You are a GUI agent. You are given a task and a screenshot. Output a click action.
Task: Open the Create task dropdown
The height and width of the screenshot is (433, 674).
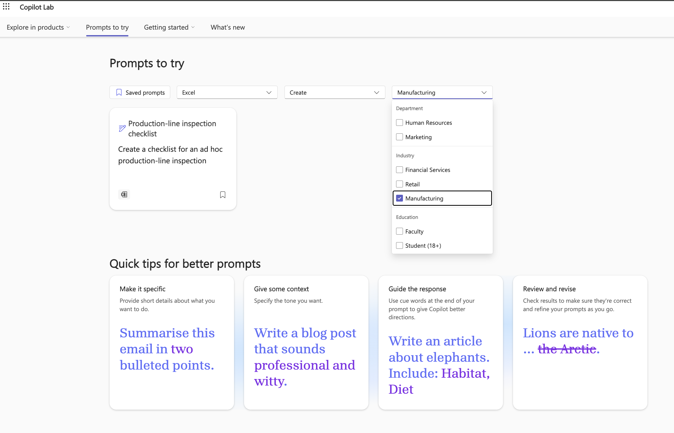click(334, 93)
